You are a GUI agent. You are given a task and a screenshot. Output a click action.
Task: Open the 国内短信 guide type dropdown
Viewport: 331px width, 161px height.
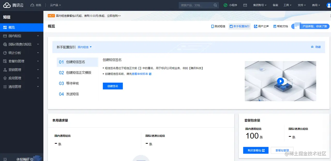[85, 47]
